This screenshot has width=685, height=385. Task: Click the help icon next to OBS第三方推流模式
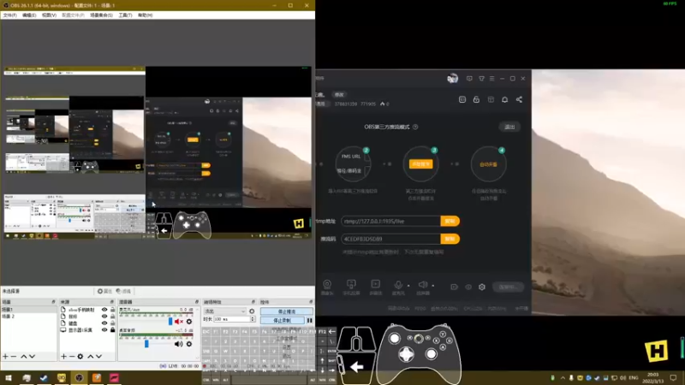tap(415, 127)
